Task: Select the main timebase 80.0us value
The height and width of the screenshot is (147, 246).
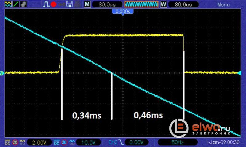Action: (x=107, y=4)
